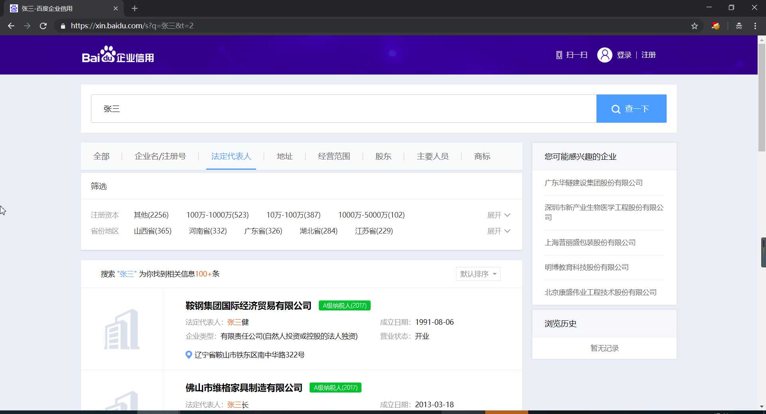The image size is (766, 414).
Task: Click the 鞍钢集团 company building thumbnail
Action: 122,329
